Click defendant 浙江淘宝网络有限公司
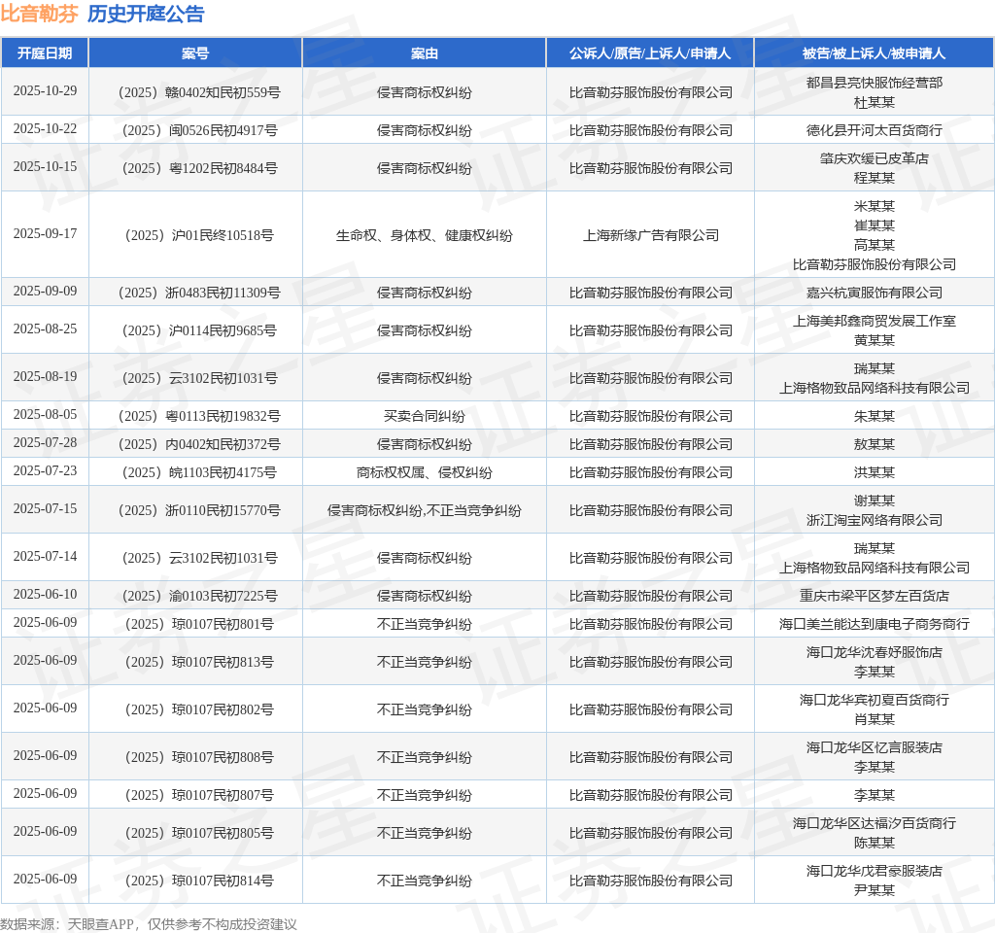Image resolution: width=995 pixels, height=933 pixels. coord(874,520)
